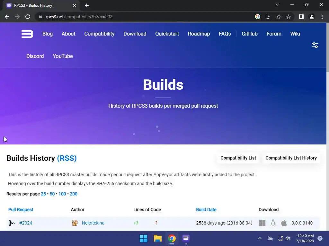Open the Chrome profile icon
Screen dimensions: 329x246
(x=312, y=17)
